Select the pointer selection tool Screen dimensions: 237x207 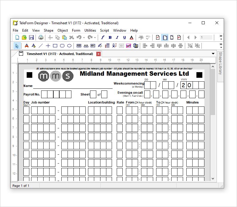point(17,46)
